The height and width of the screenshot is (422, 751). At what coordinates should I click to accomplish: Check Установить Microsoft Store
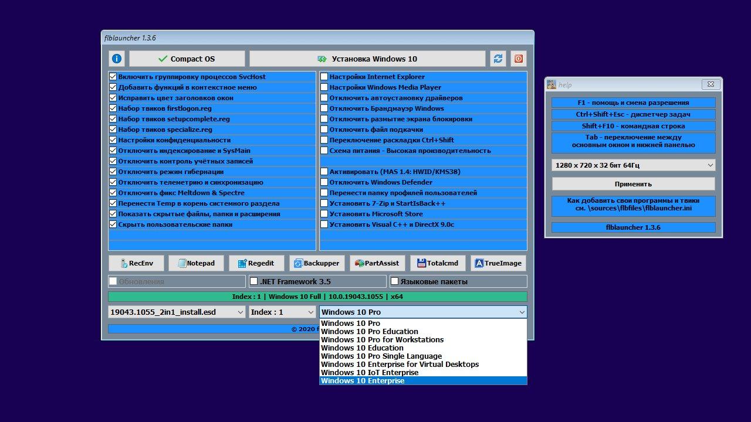click(x=324, y=214)
